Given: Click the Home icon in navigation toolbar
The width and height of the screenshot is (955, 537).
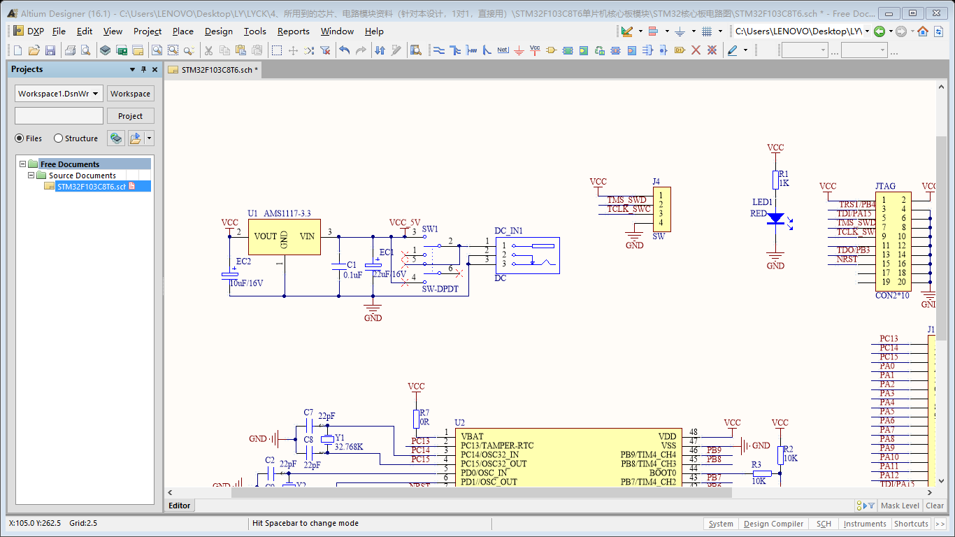Looking at the screenshot, I should (923, 31).
